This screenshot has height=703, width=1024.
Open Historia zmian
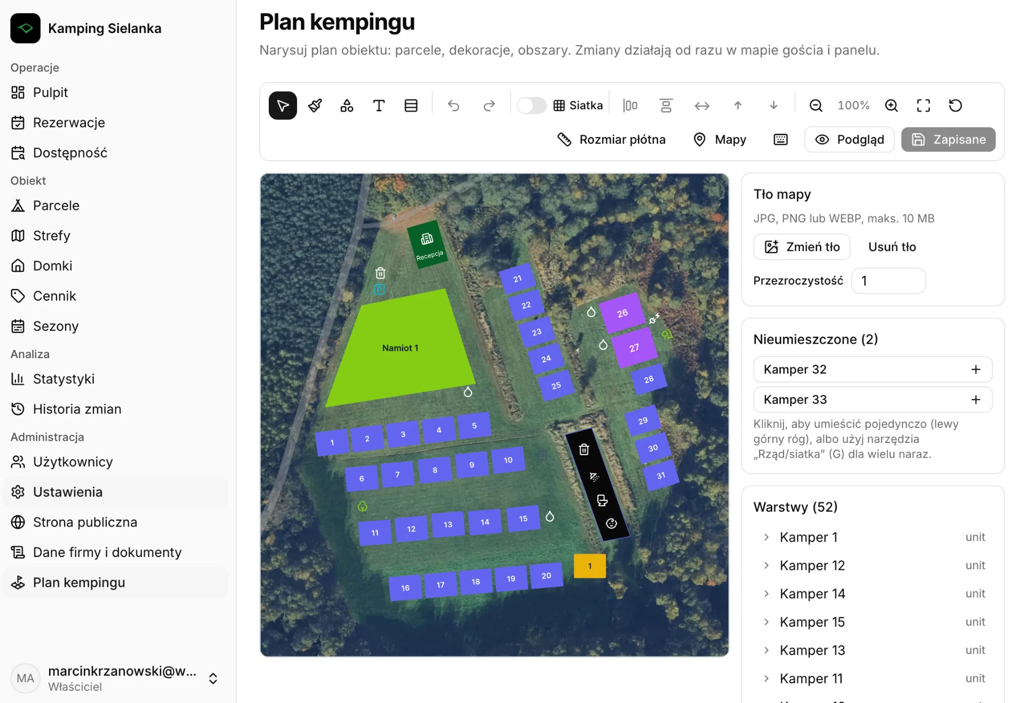click(x=115, y=409)
